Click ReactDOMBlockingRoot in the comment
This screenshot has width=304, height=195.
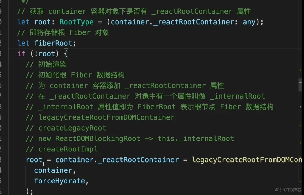pyautogui.click(x=97, y=139)
